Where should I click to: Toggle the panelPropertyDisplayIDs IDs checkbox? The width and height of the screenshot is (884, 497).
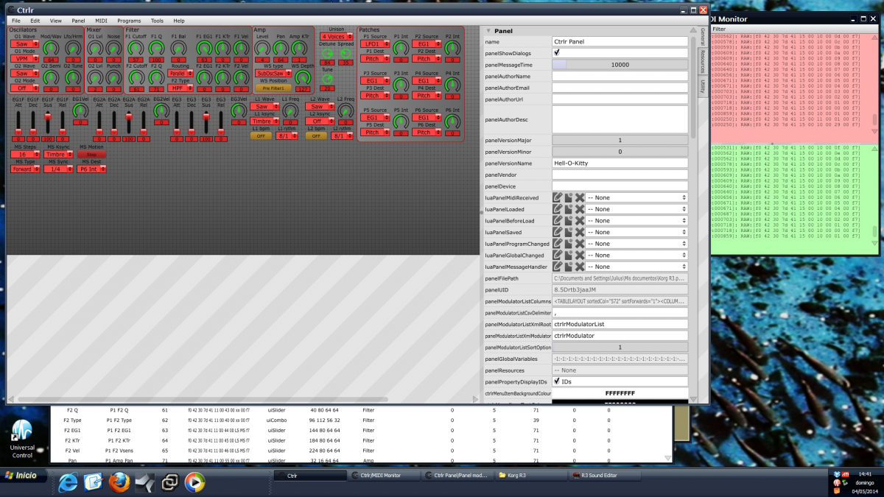coord(557,381)
